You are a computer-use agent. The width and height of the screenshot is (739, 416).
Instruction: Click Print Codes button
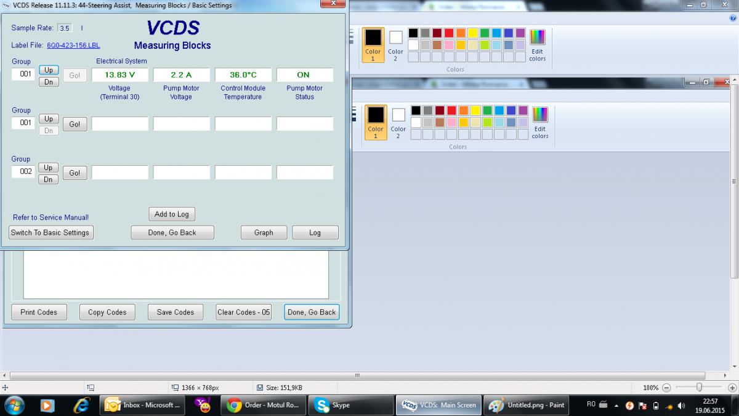[39, 312]
